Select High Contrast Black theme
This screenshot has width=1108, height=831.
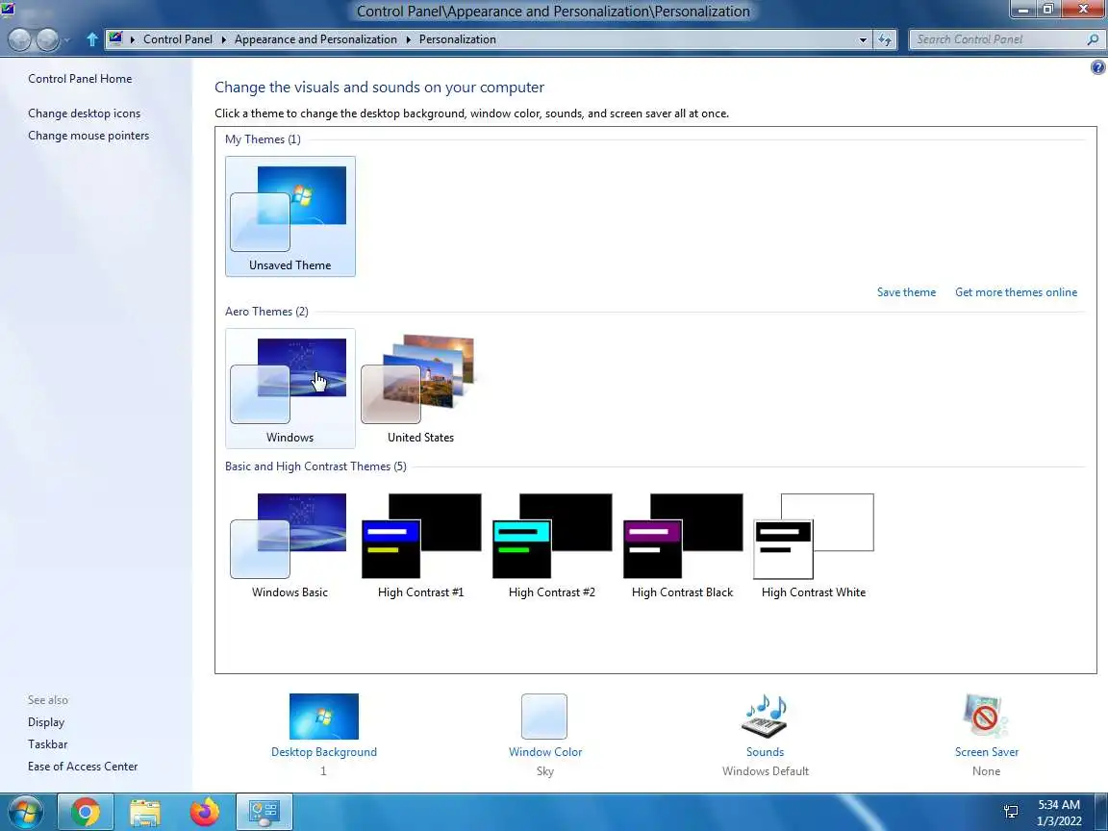[x=683, y=545]
